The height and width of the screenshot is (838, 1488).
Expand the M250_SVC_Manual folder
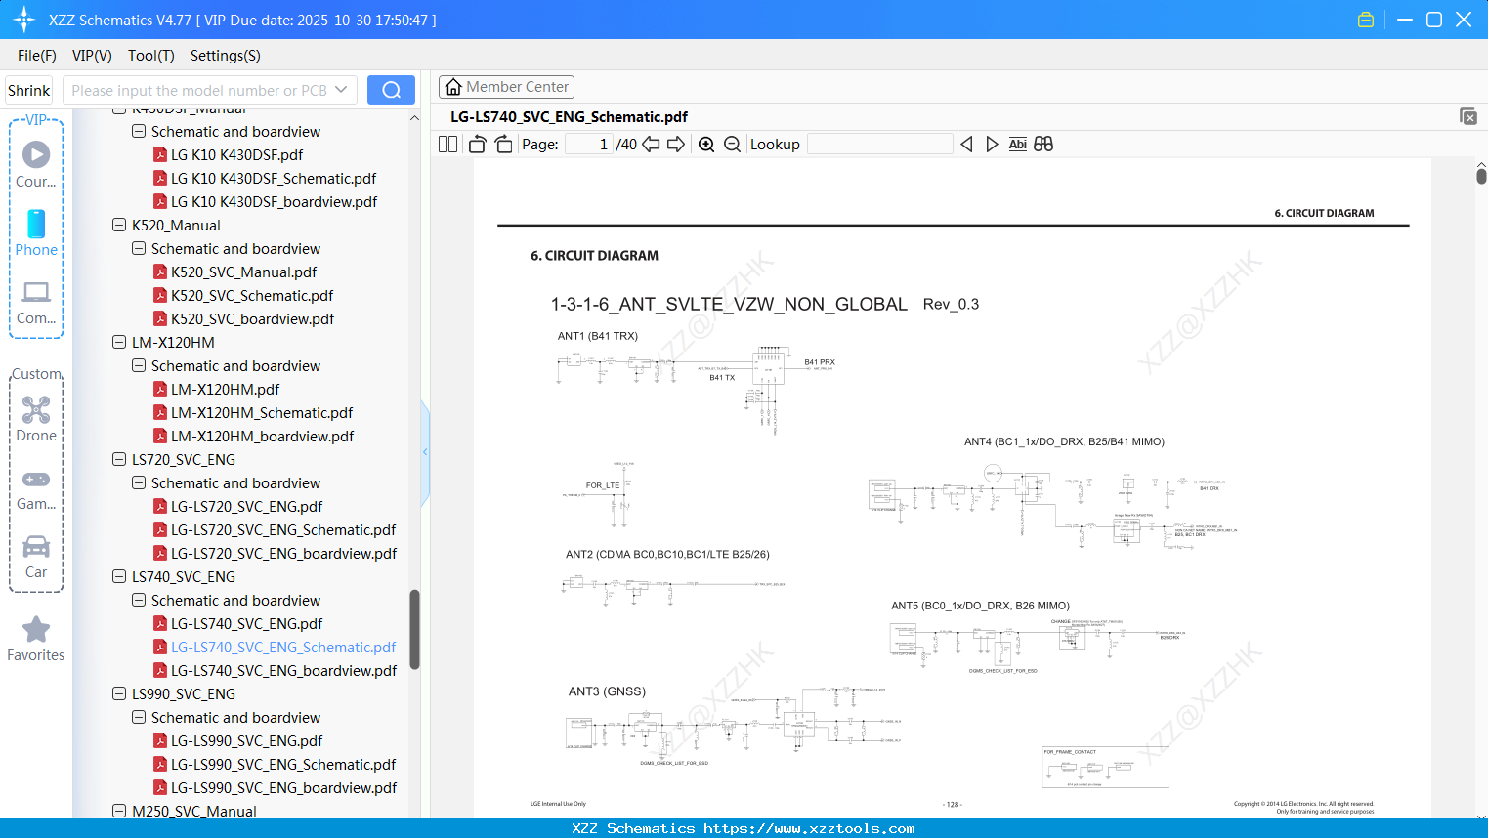click(118, 811)
